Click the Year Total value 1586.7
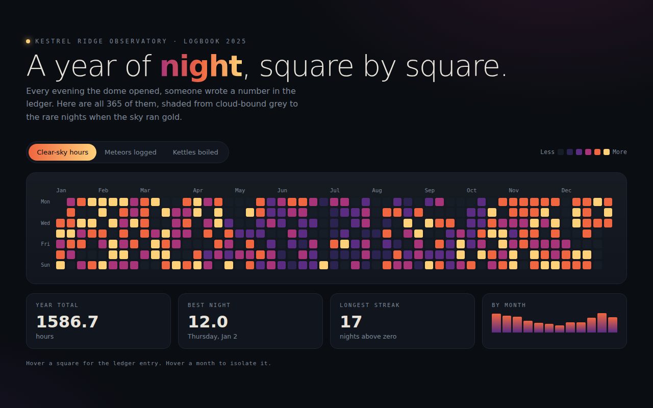Viewport: 653px width, 408px height. click(x=67, y=322)
